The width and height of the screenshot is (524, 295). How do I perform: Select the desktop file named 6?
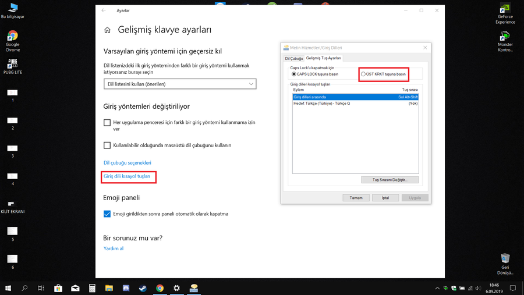[13, 262]
